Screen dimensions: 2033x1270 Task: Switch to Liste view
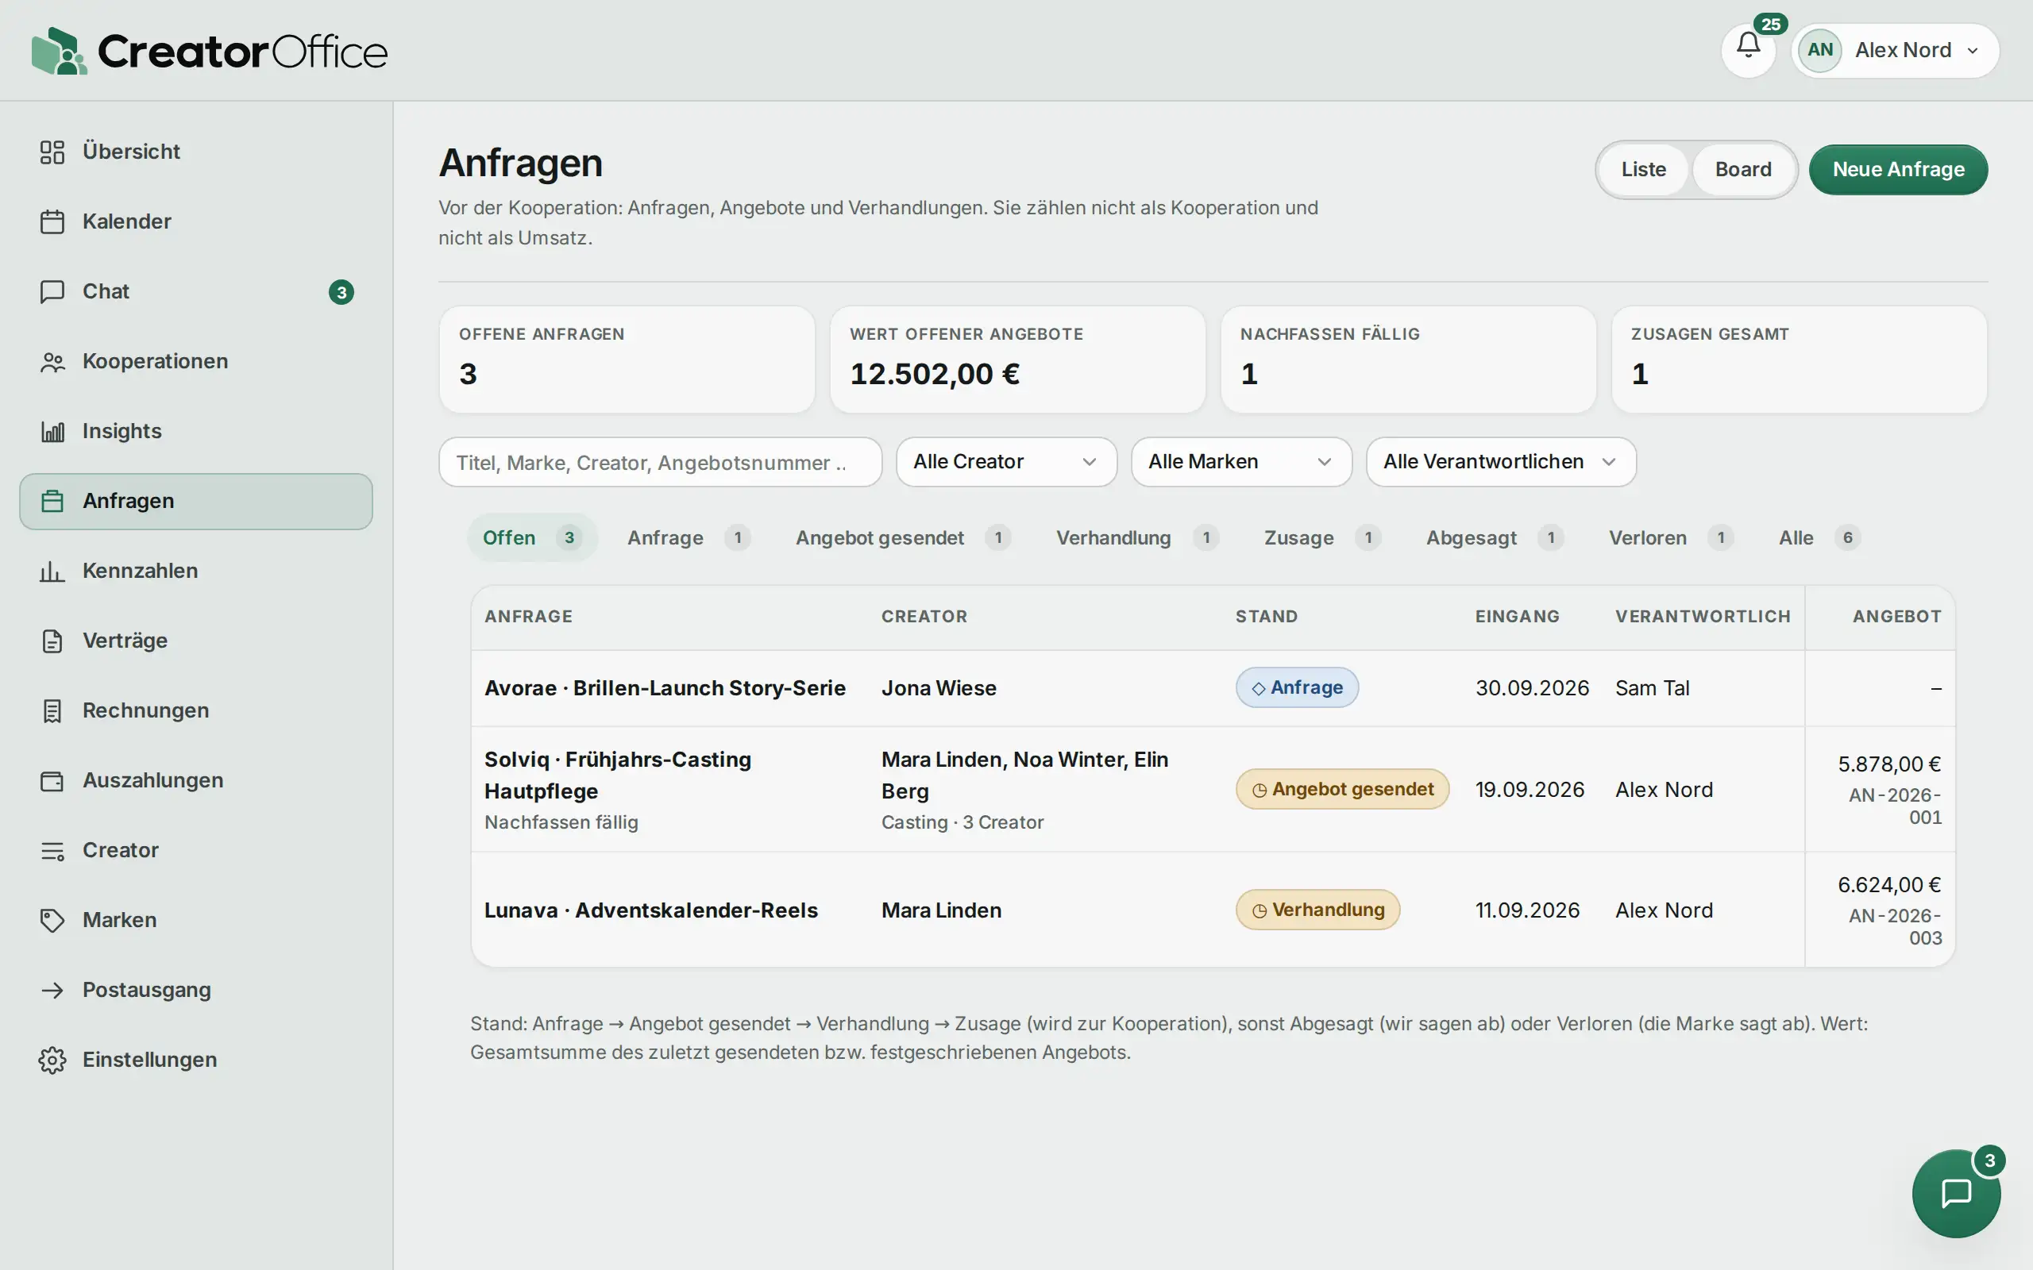[1643, 170]
